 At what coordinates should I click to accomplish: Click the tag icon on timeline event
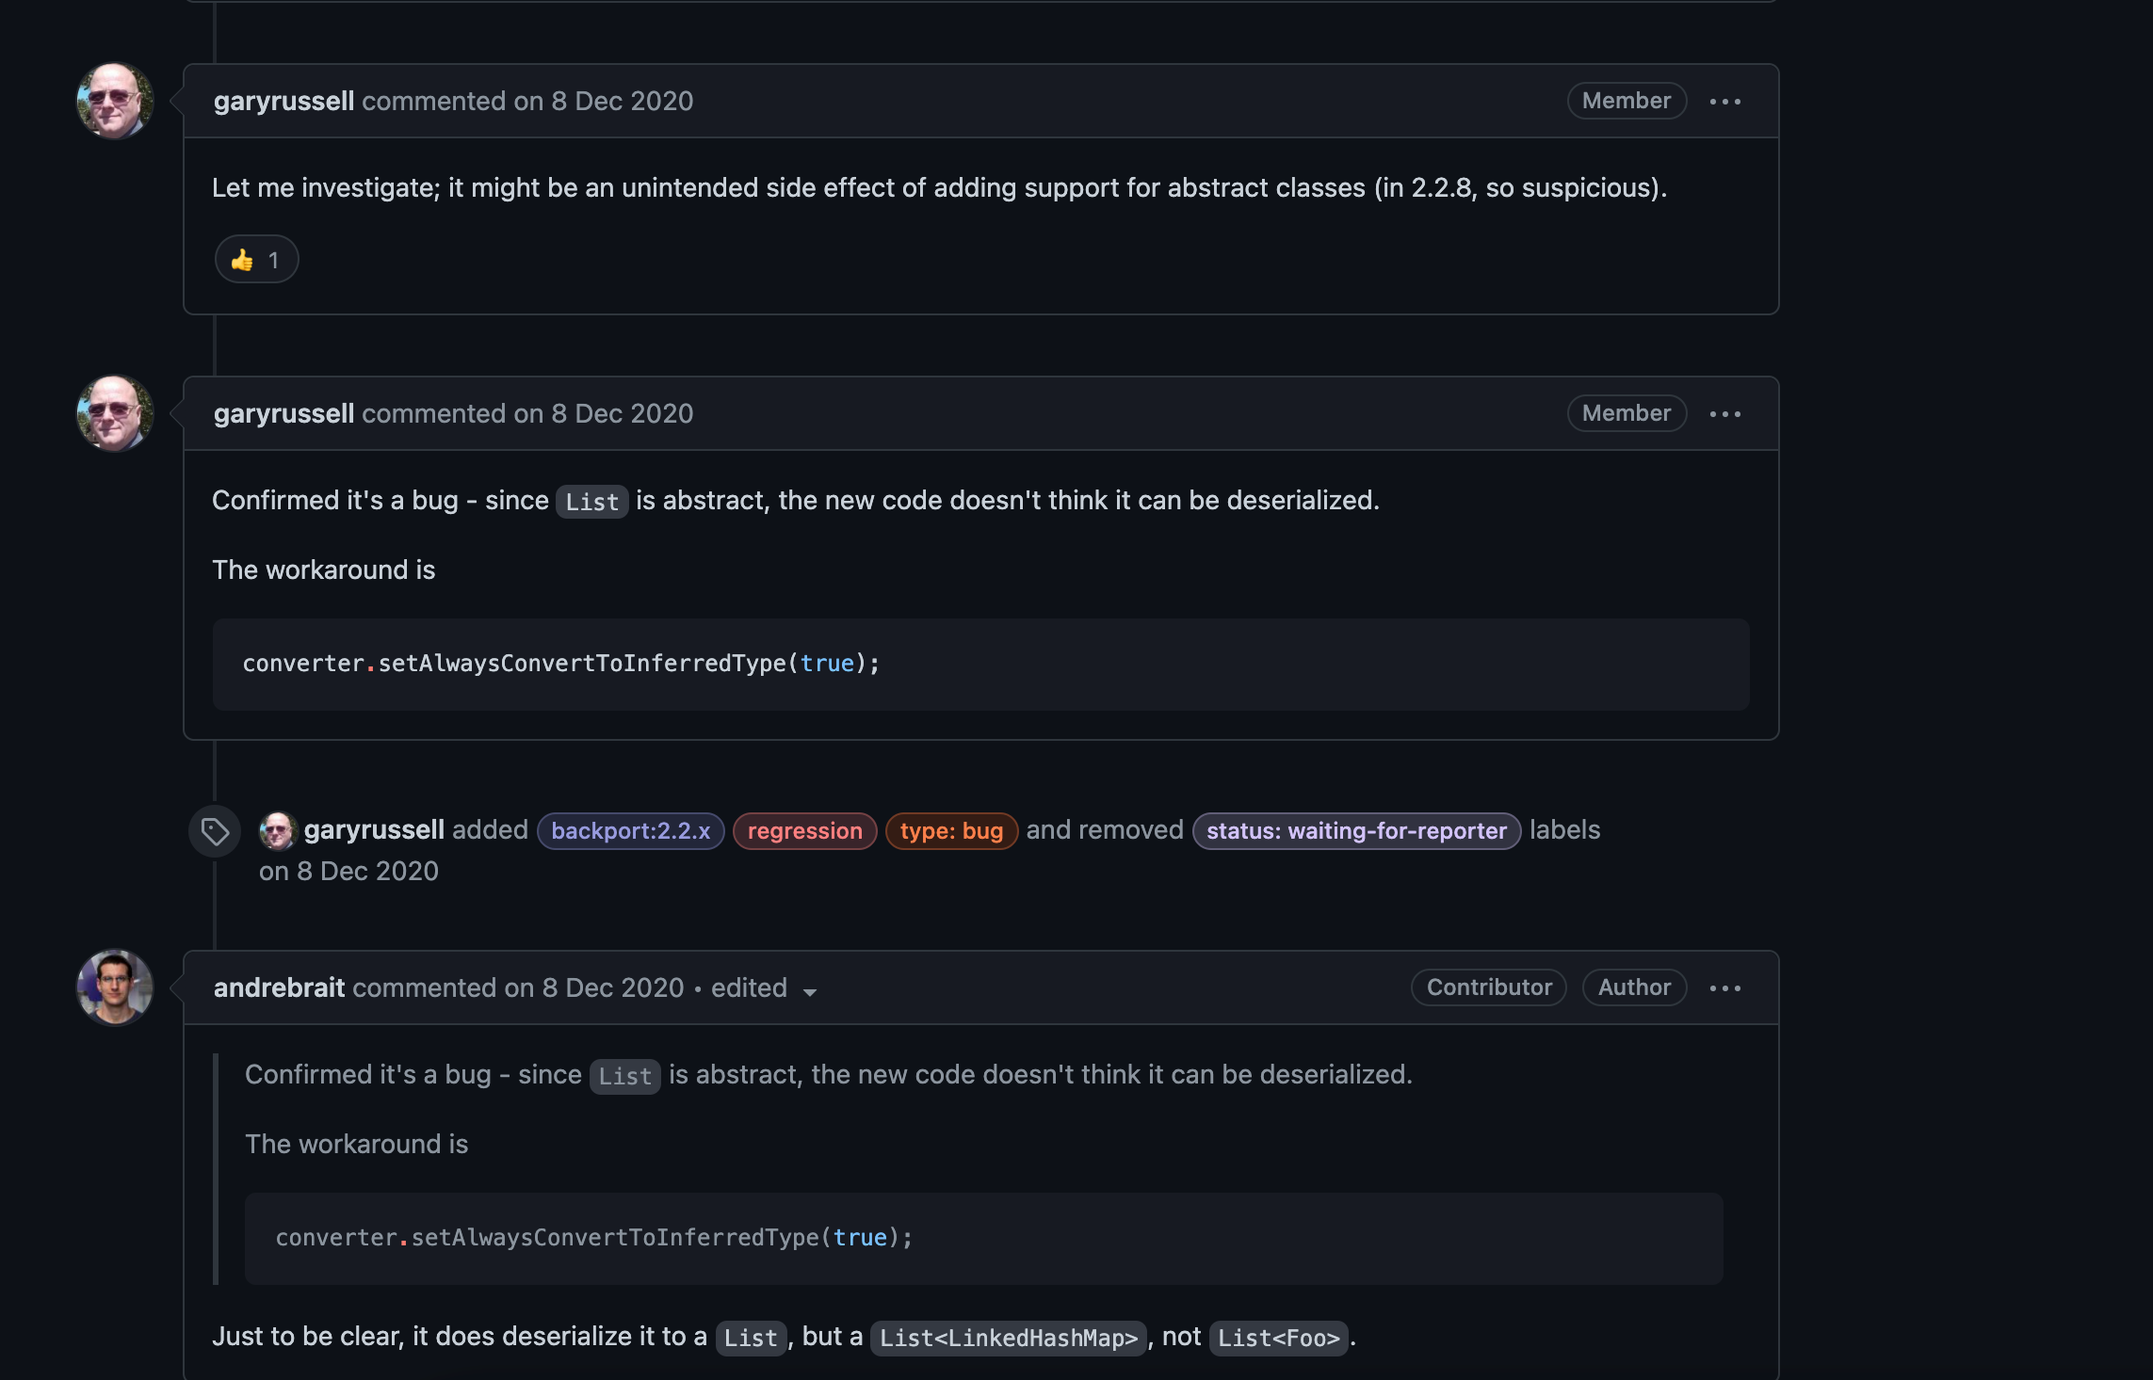(x=215, y=831)
